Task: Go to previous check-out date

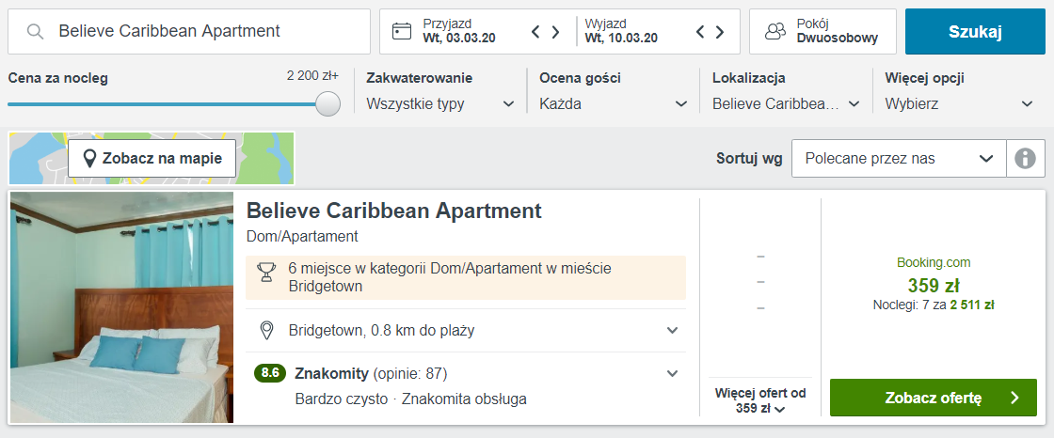Action: (700, 32)
